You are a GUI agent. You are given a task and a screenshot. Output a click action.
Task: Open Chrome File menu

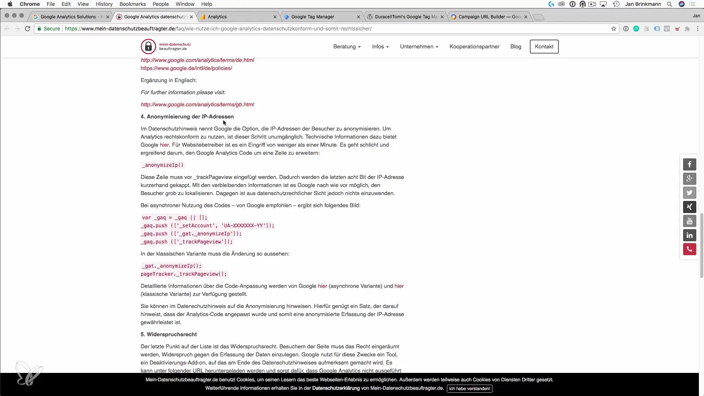click(x=51, y=4)
